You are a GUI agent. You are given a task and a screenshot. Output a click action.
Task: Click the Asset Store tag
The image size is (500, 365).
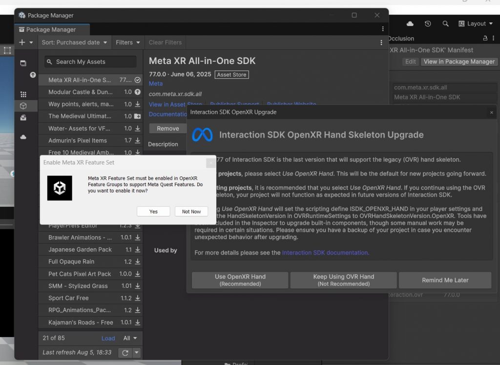[231, 75]
